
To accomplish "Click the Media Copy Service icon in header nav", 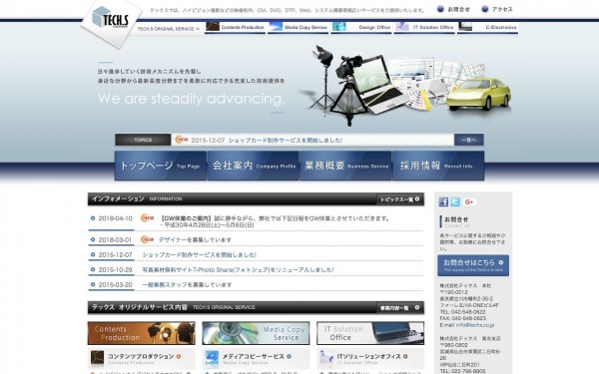I will point(276,27).
